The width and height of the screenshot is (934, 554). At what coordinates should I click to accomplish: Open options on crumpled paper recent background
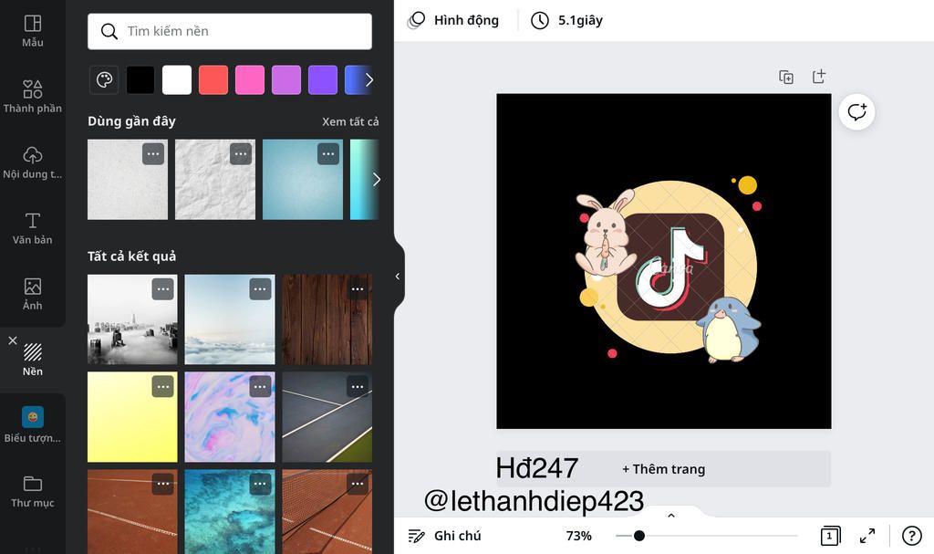241,154
